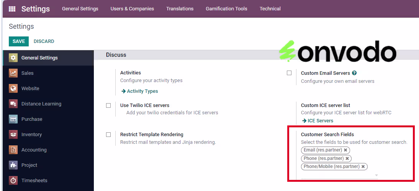The height and width of the screenshot is (191, 419).
Task: Enable the Custom Email Servers checkbox
Action: point(289,73)
